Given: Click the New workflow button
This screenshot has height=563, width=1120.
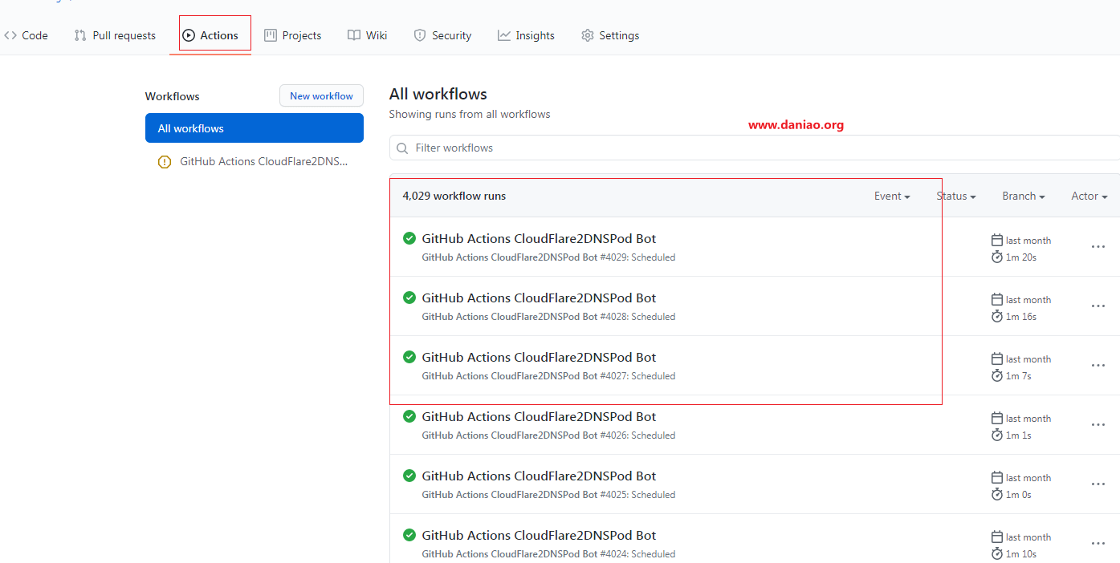Looking at the screenshot, I should (x=321, y=95).
